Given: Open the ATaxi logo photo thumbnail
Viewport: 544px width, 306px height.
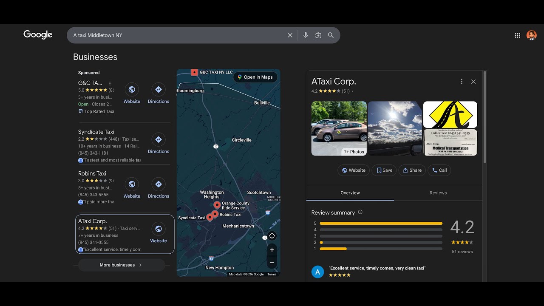Looking at the screenshot, I should coord(450,114).
